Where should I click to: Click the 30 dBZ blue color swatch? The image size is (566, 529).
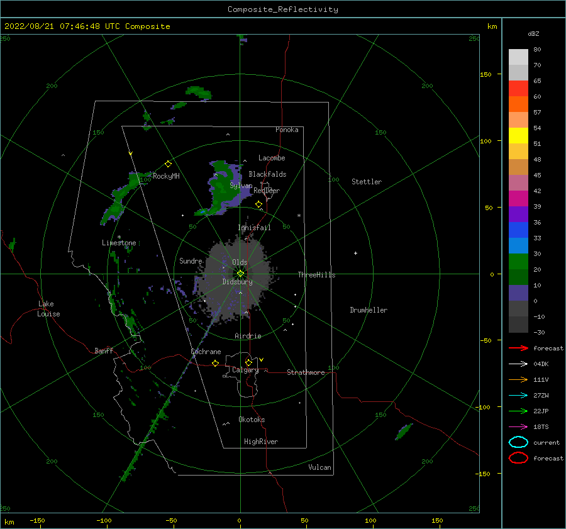(x=518, y=245)
